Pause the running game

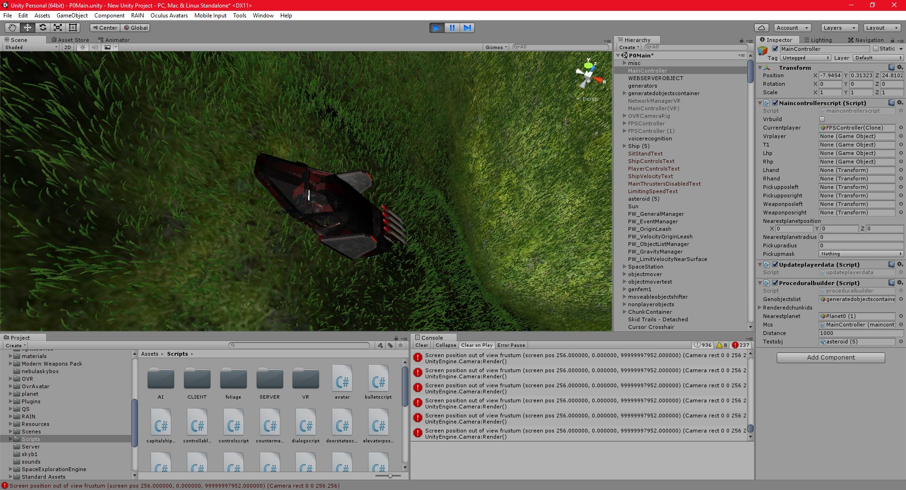(452, 28)
